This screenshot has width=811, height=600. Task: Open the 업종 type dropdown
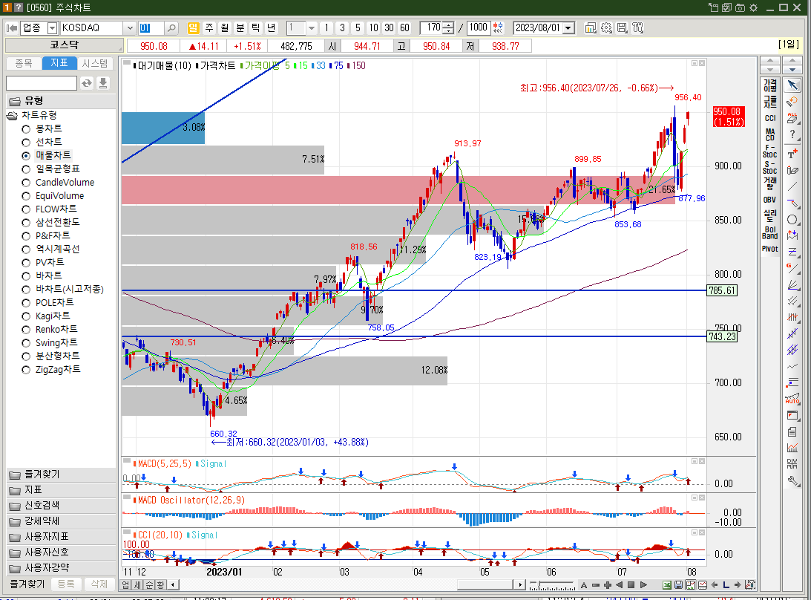click(x=52, y=28)
